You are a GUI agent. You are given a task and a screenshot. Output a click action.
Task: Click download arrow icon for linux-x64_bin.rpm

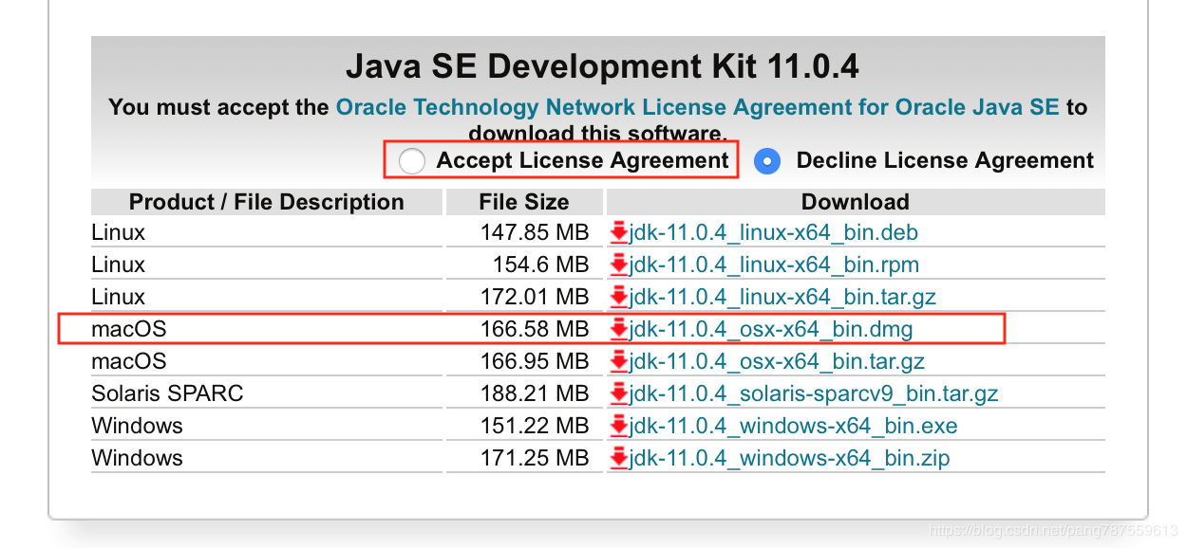(x=619, y=265)
